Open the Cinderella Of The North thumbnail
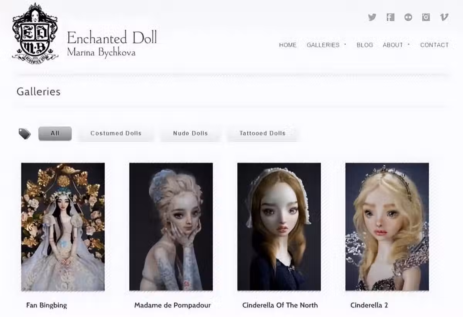Screen dimensions: 463x317 point(279,227)
